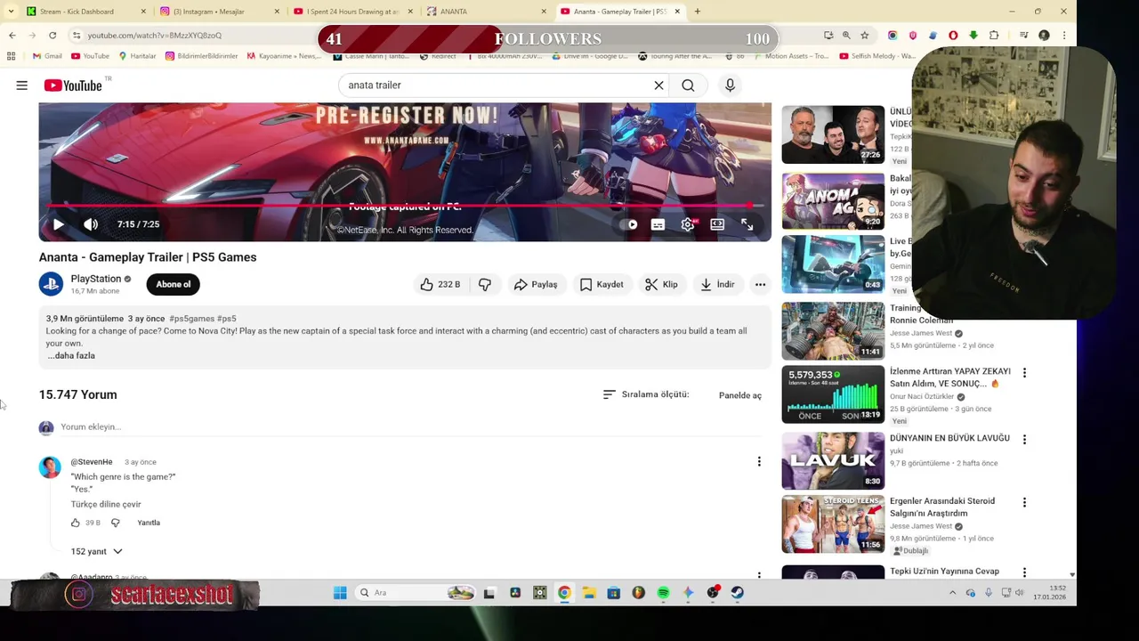Open the 27:26 suggested video thumbnail
This screenshot has width=1139, height=641.
tap(833, 134)
